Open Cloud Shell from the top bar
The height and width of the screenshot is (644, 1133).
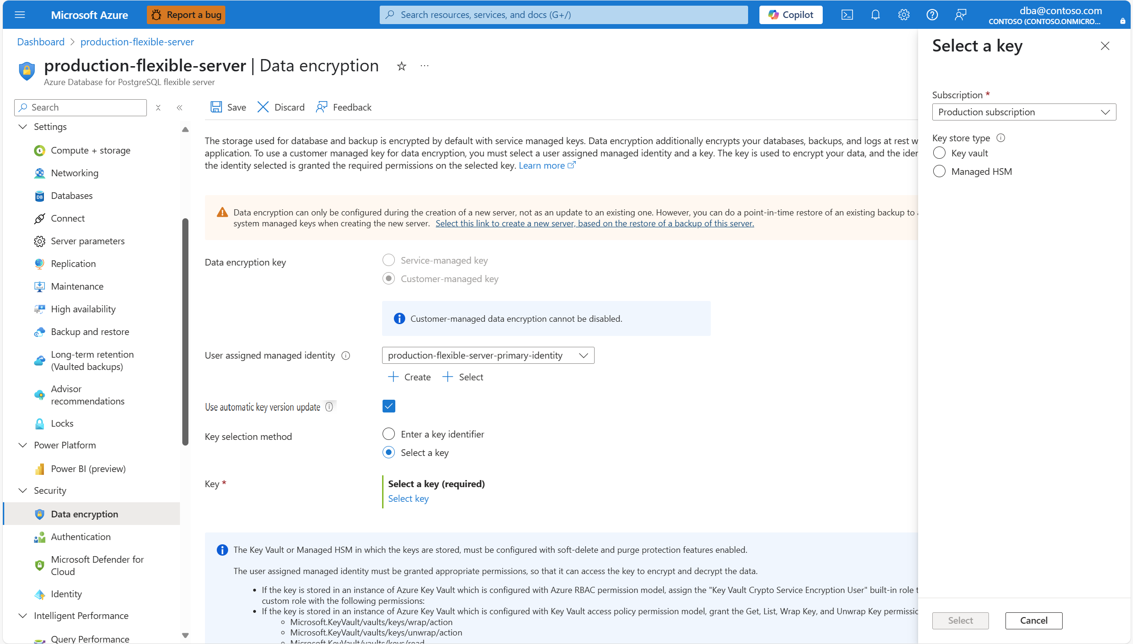point(847,15)
